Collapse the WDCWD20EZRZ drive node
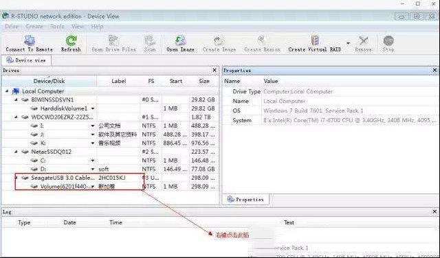 [16, 117]
